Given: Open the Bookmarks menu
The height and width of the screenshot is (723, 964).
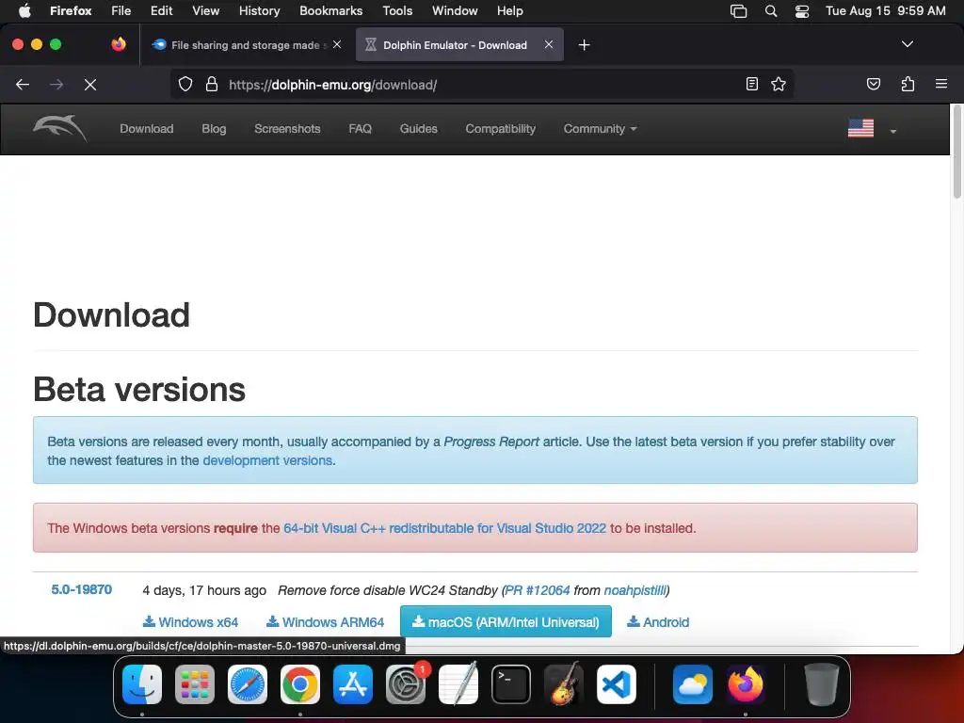Looking at the screenshot, I should tap(330, 10).
